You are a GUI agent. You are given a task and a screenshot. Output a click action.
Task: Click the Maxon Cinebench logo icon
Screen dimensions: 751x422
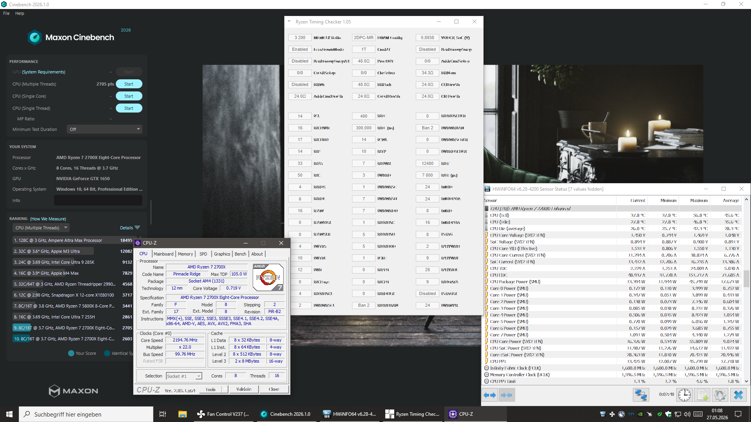point(35,38)
